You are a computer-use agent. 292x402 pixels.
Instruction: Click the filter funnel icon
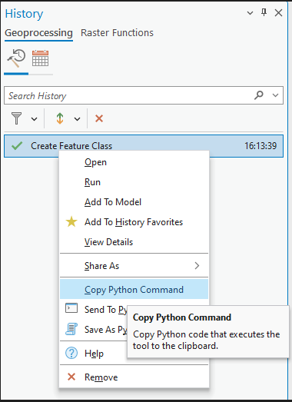(x=17, y=118)
